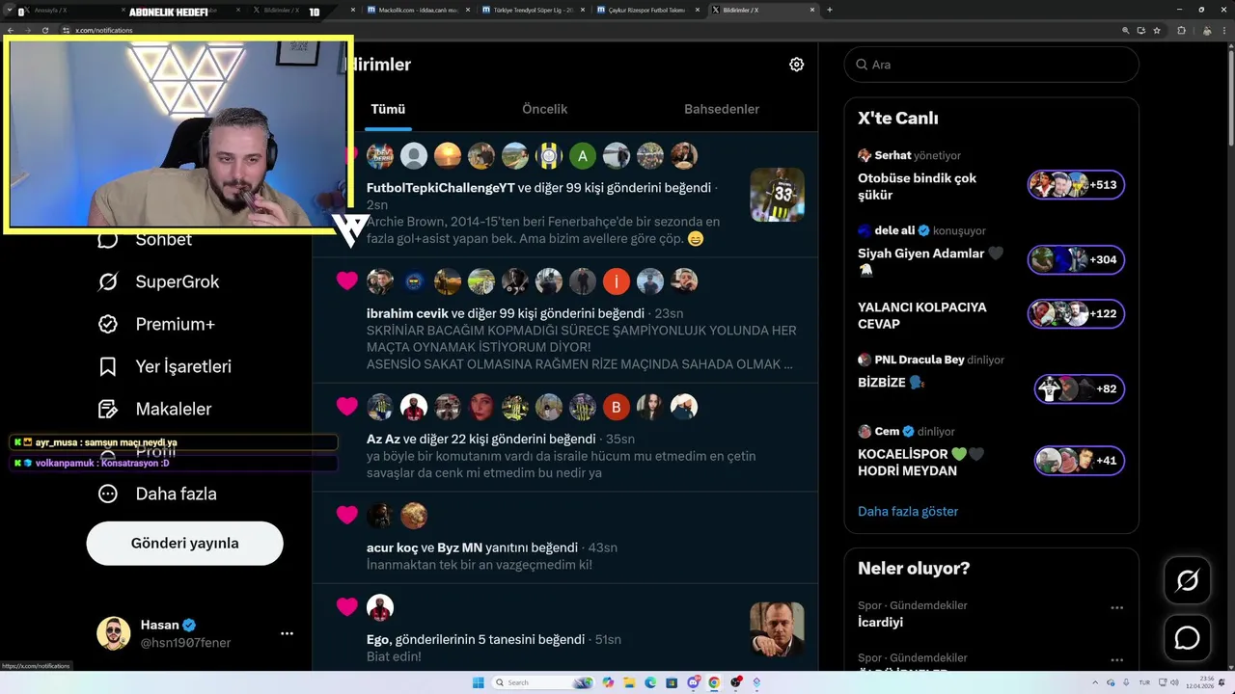Viewport: 1235px width, 694px height.
Task: Open new browser tab plus button
Action: 830,10
